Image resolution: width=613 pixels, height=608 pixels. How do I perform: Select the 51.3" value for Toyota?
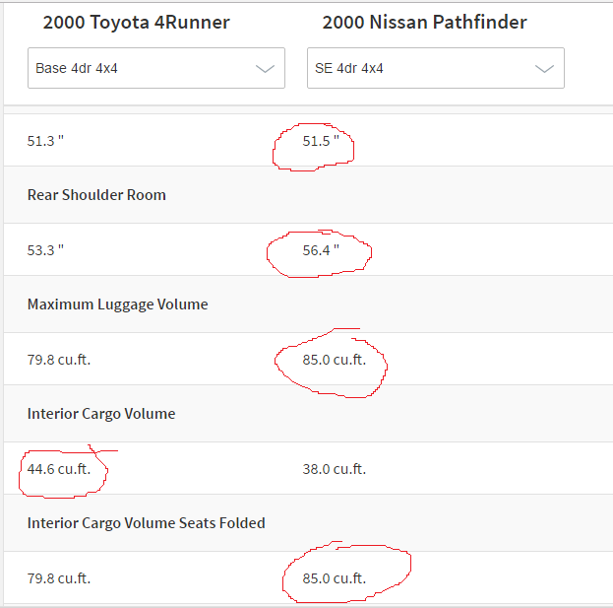[x=45, y=141]
